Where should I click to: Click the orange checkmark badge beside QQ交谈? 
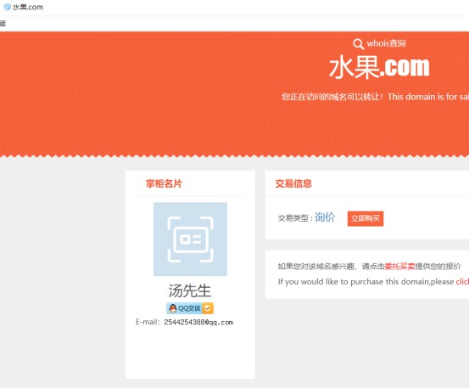(208, 308)
